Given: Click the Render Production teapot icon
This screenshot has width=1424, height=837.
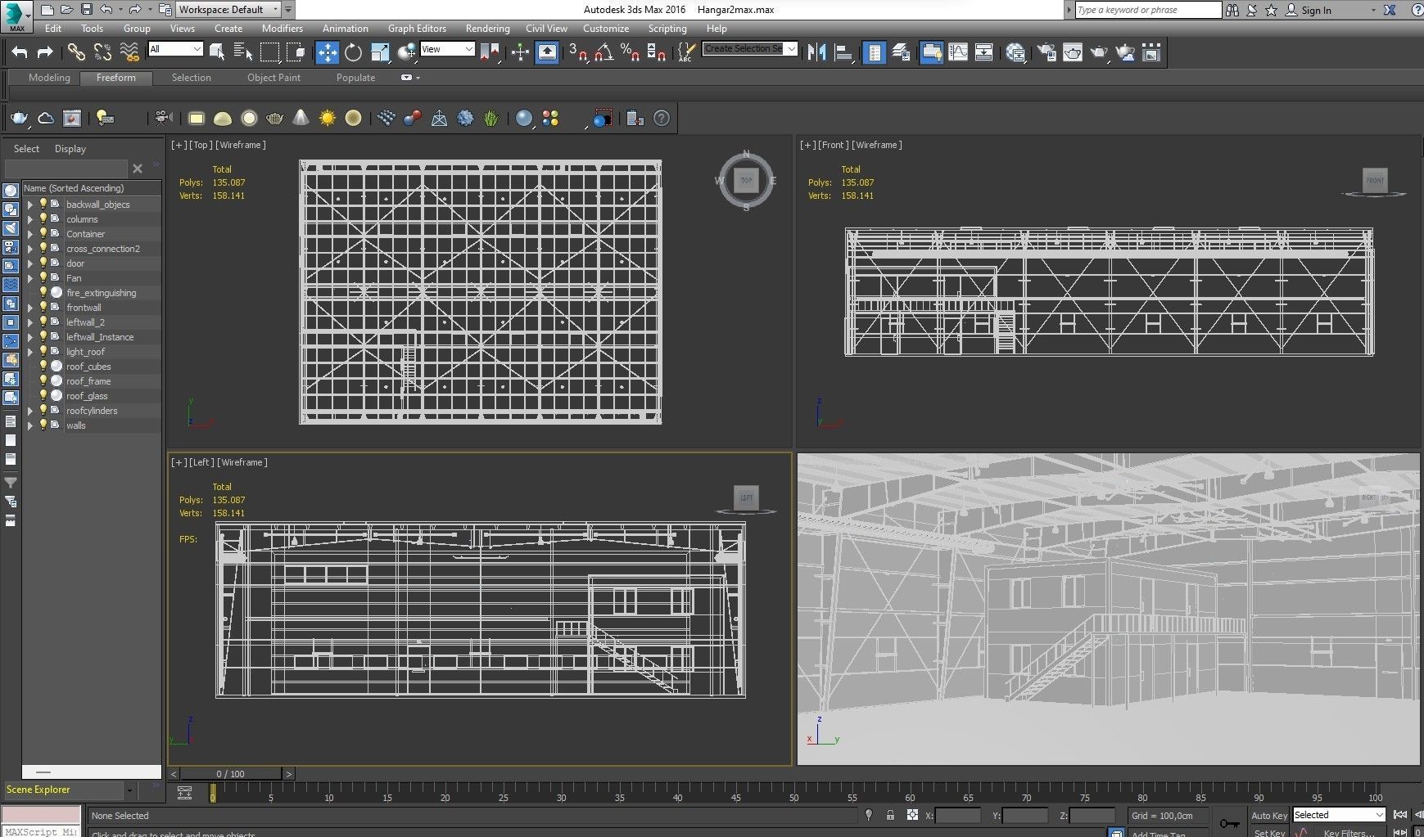Looking at the screenshot, I should [1099, 52].
